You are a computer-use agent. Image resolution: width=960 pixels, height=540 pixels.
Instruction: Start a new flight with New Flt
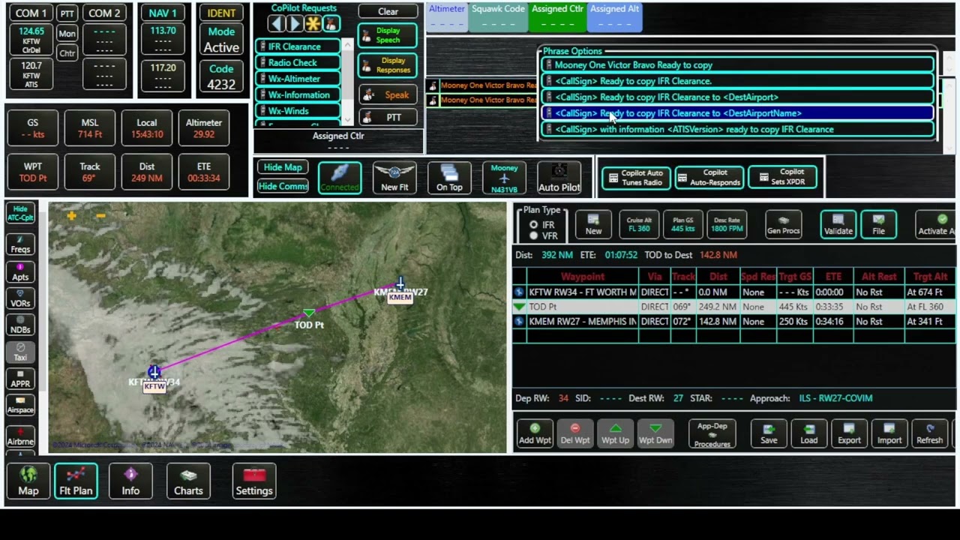[x=394, y=178]
